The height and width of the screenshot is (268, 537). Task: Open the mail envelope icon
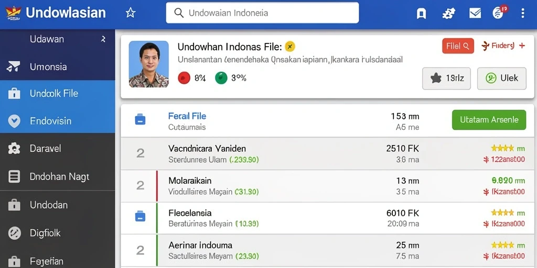[x=475, y=13]
